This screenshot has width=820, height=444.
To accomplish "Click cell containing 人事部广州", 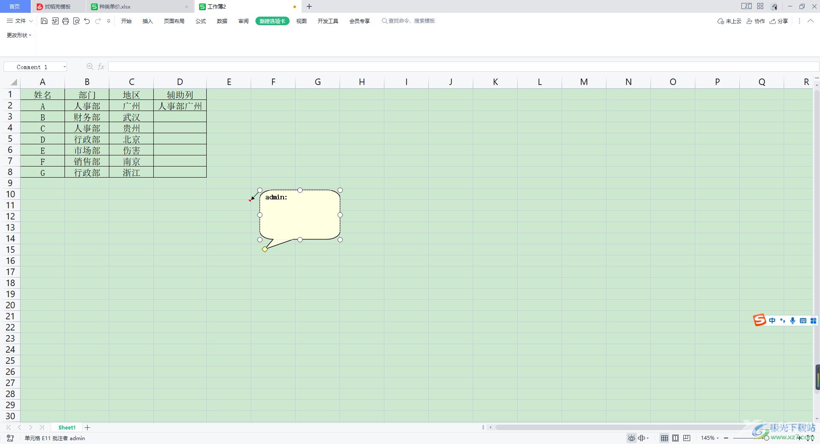I will click(x=180, y=105).
